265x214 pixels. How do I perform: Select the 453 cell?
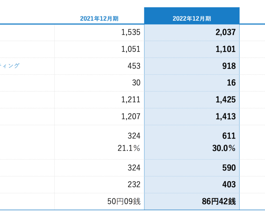point(134,66)
